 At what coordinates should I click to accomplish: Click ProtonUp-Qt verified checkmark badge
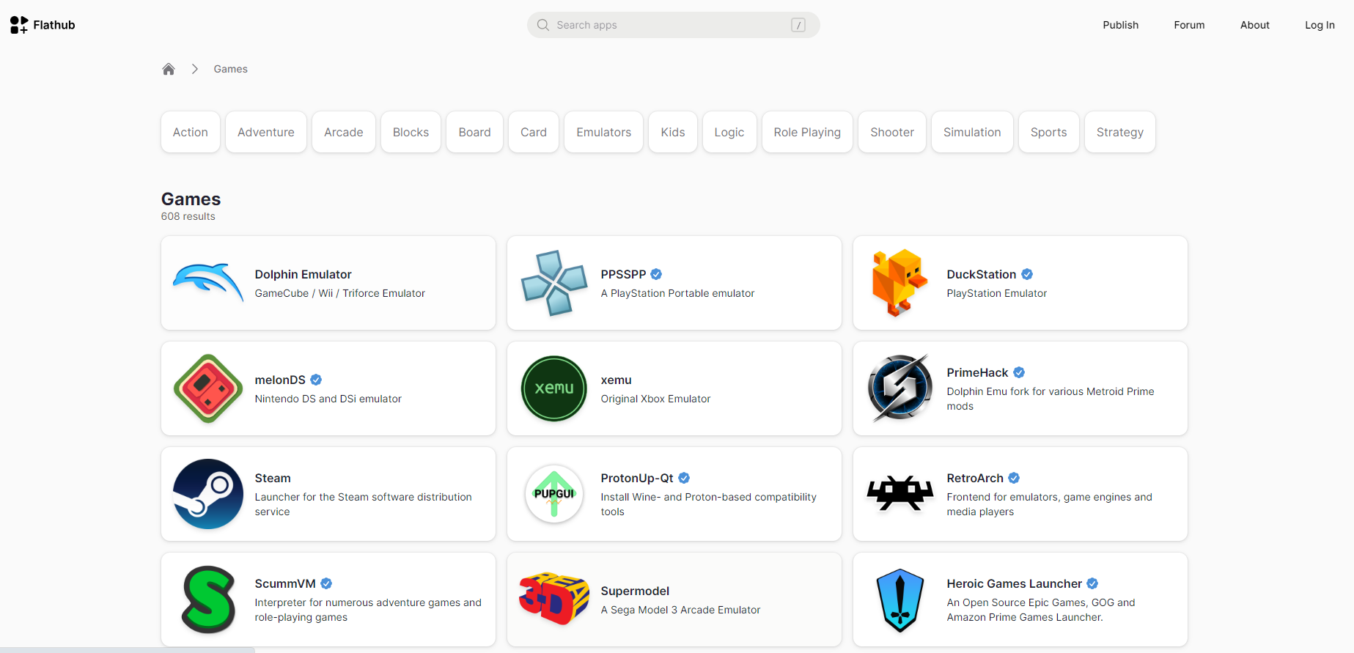pyautogui.click(x=684, y=478)
